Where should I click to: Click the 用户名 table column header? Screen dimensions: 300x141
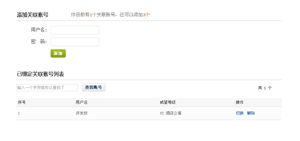click(81, 102)
